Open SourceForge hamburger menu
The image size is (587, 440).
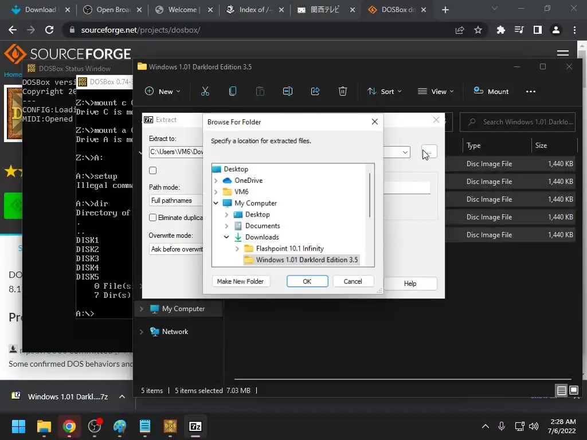pyautogui.click(x=563, y=53)
